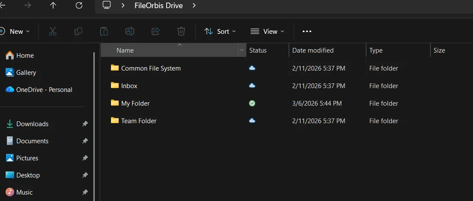Viewport: 473px width, 201px height.
Task: Click the Copy icon in toolbar
Action: [x=78, y=31]
